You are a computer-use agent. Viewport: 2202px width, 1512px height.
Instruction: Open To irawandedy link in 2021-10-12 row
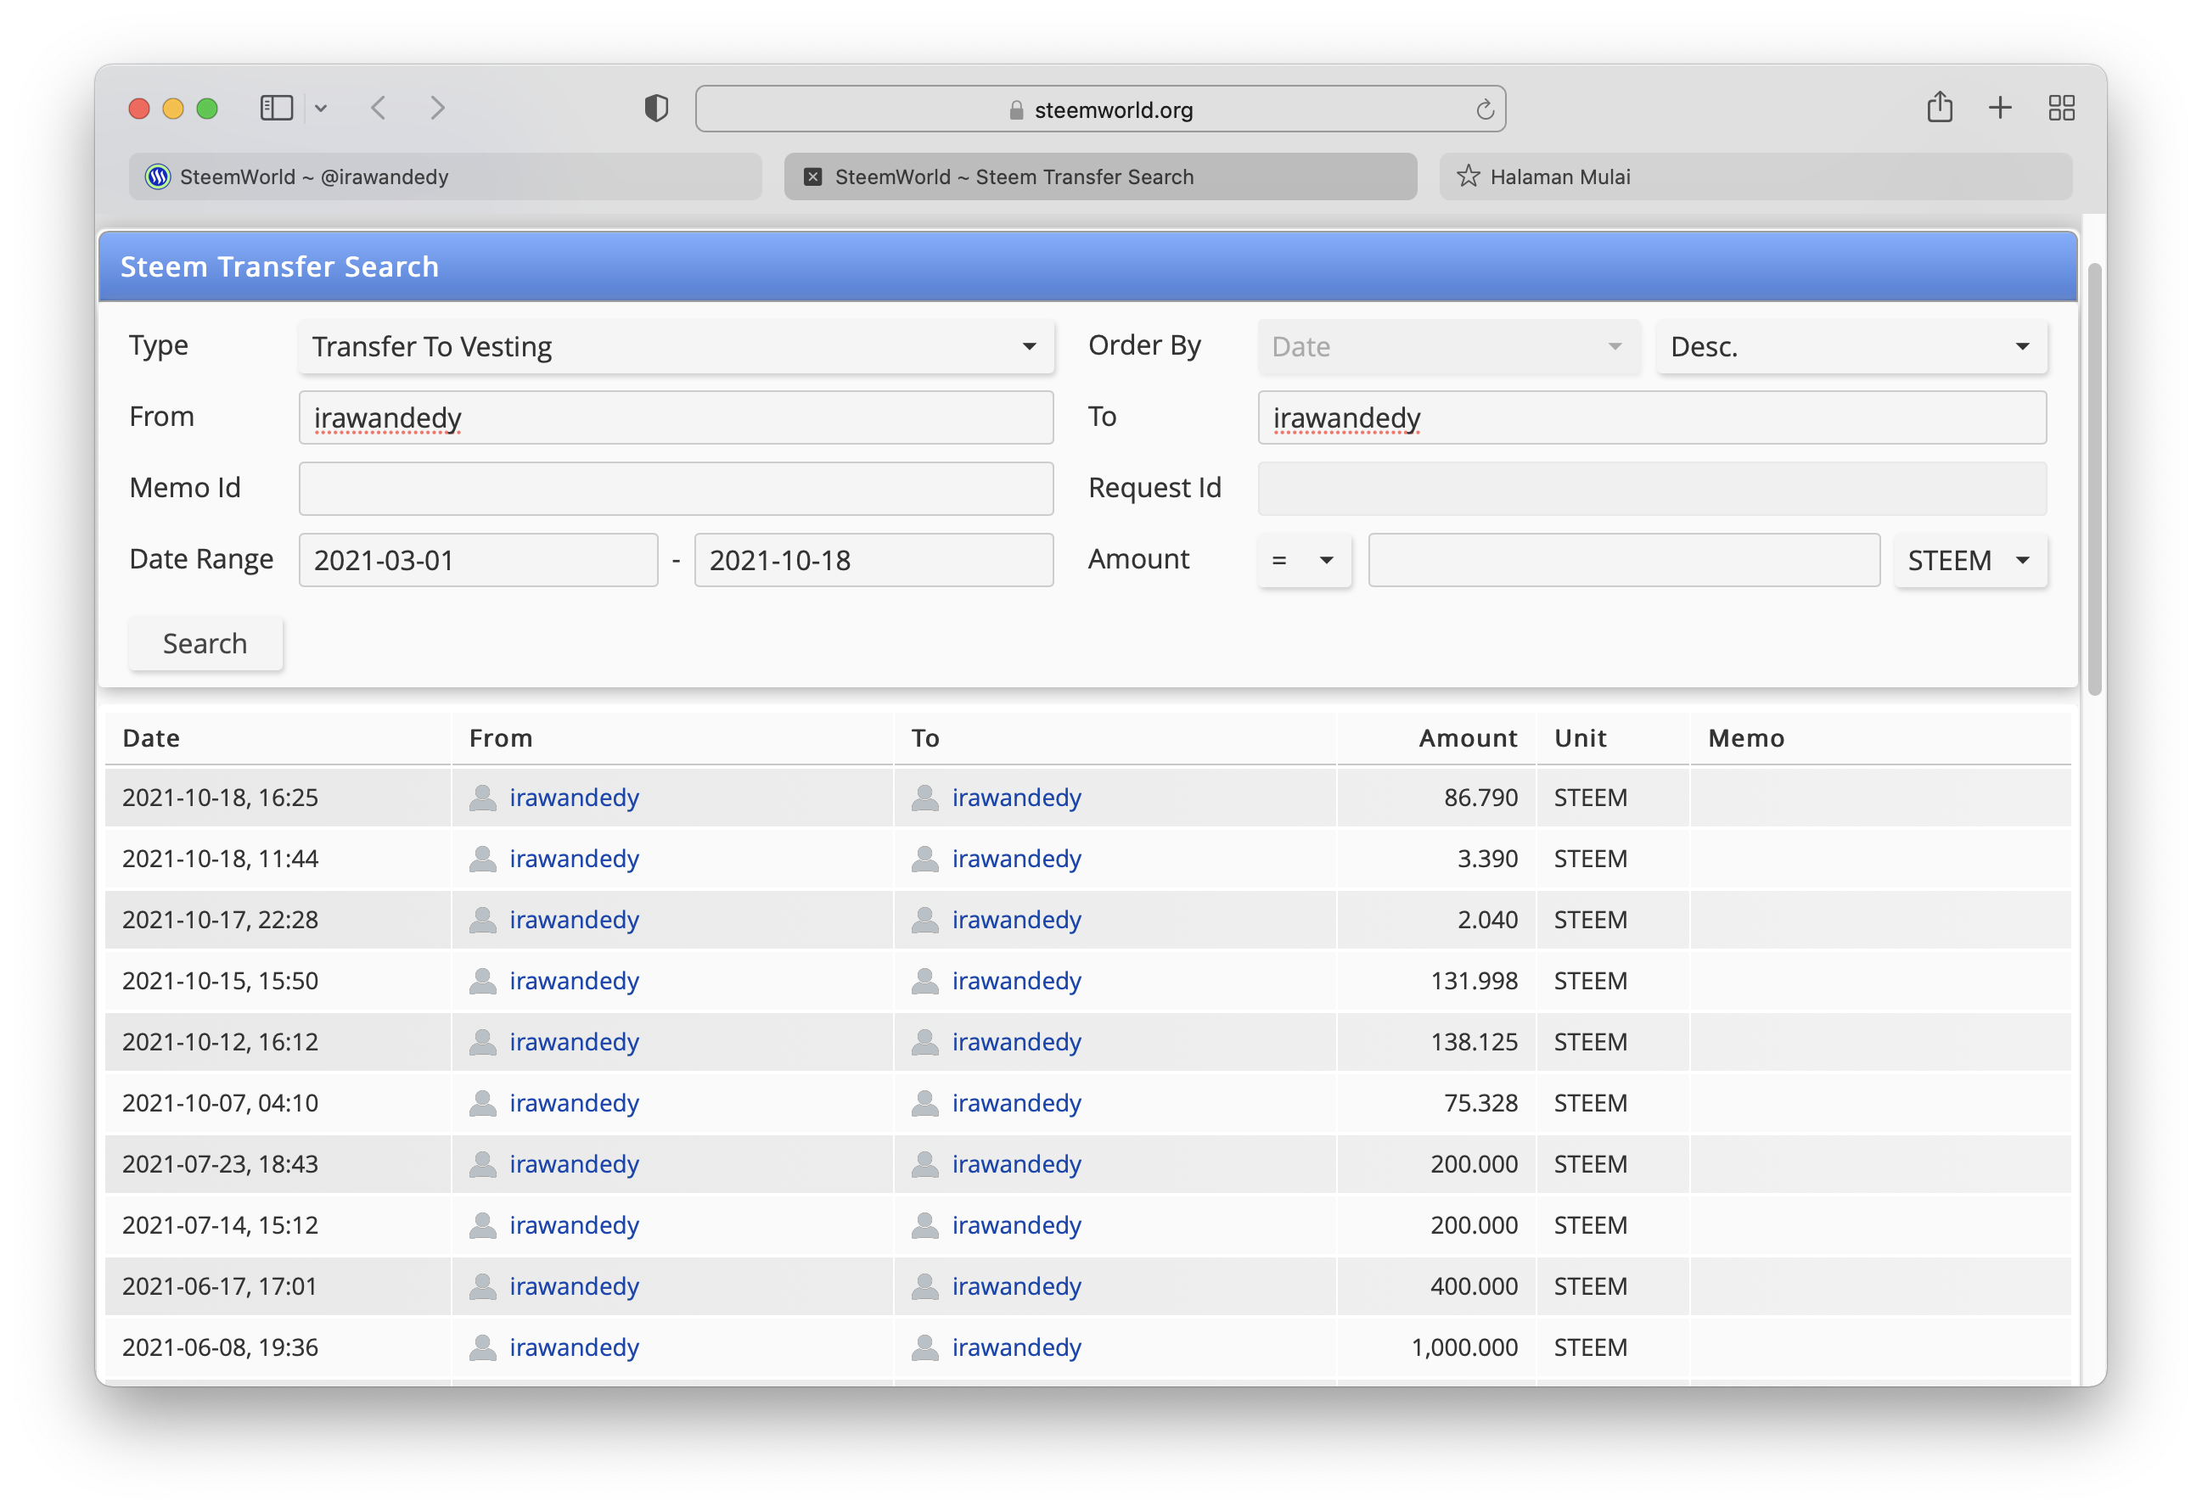[x=1016, y=1042]
